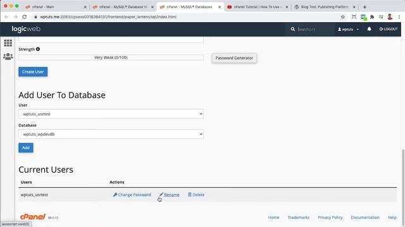Click the Chrome profile avatar

point(390,17)
